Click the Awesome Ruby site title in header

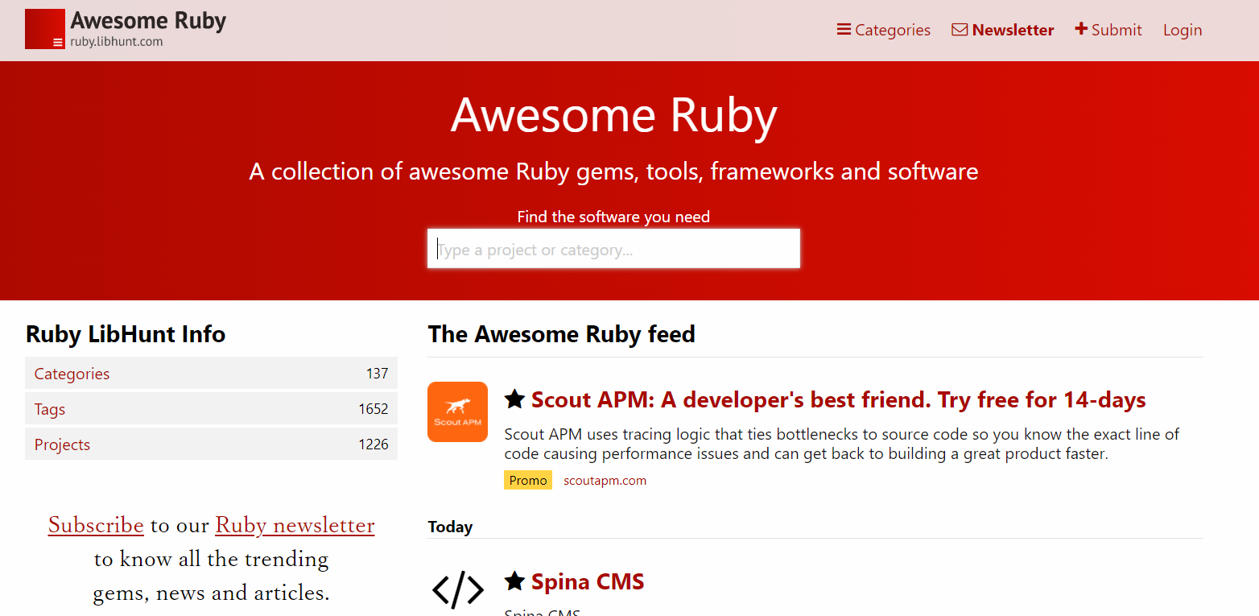(148, 20)
